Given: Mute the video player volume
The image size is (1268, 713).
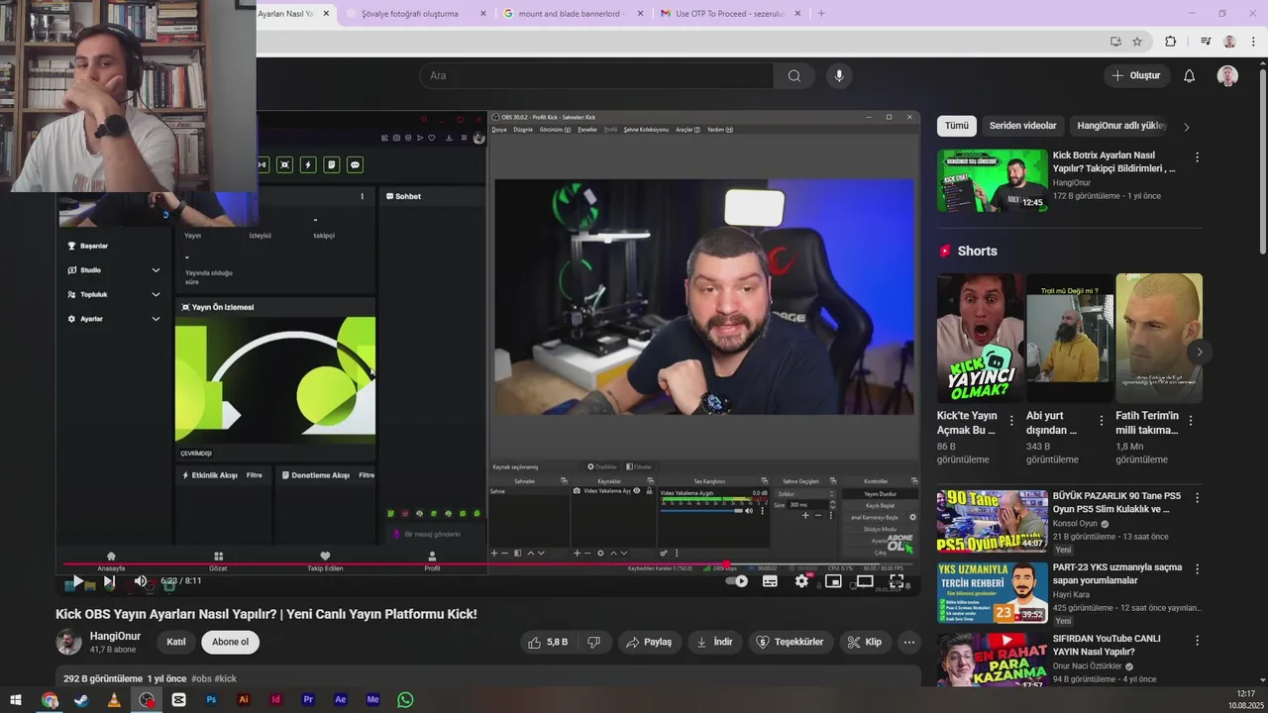Looking at the screenshot, I should point(141,581).
